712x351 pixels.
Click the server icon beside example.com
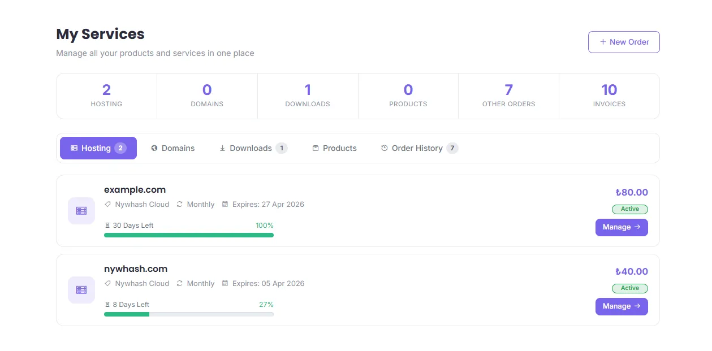(81, 211)
